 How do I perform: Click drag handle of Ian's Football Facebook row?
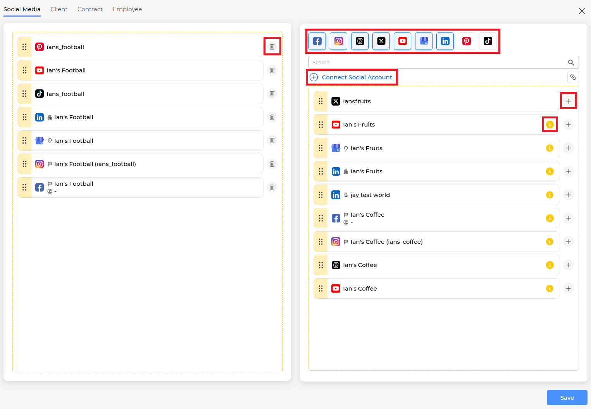pyautogui.click(x=24, y=187)
